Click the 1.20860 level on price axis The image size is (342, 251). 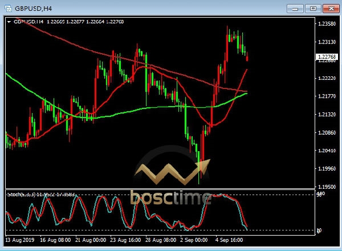pyautogui.click(x=326, y=132)
